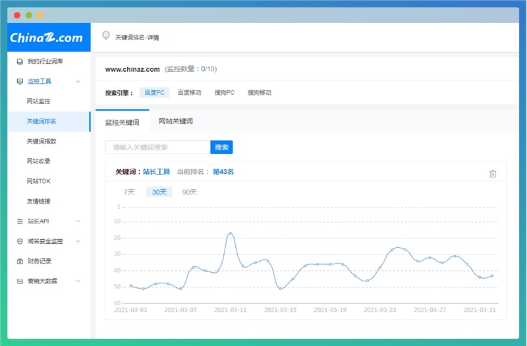
Task: Click the 监控工具 monitor icon
Action: [x=20, y=82]
